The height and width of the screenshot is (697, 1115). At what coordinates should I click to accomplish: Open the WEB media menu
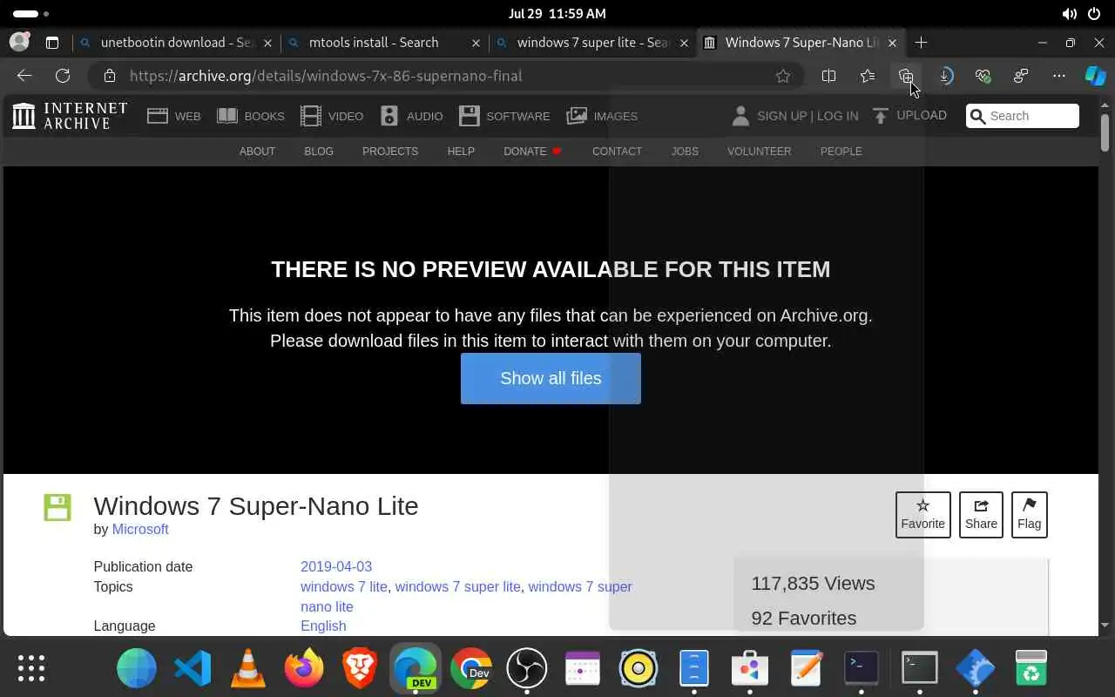(x=174, y=116)
